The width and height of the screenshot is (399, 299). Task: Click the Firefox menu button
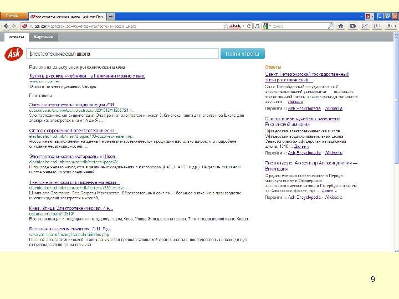tap(13, 16)
